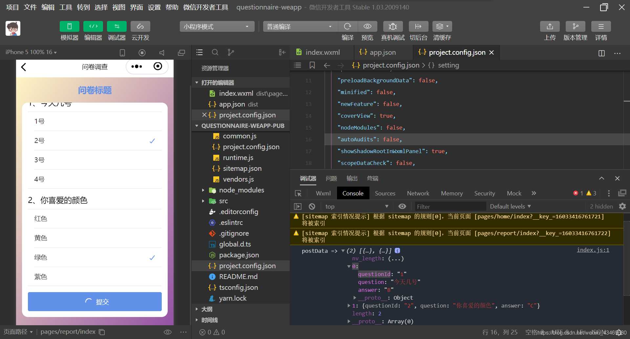Open the clear cache layers button

pyautogui.click(x=442, y=26)
